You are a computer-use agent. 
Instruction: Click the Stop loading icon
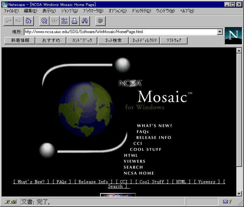100,21
